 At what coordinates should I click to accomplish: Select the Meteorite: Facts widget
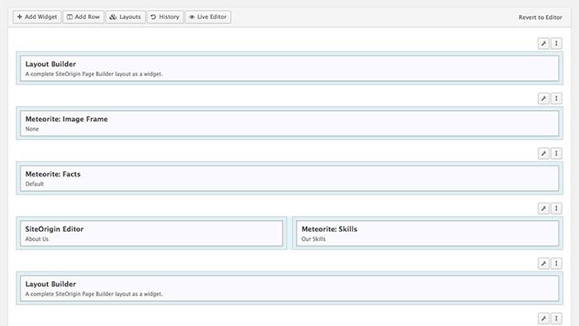(289, 179)
